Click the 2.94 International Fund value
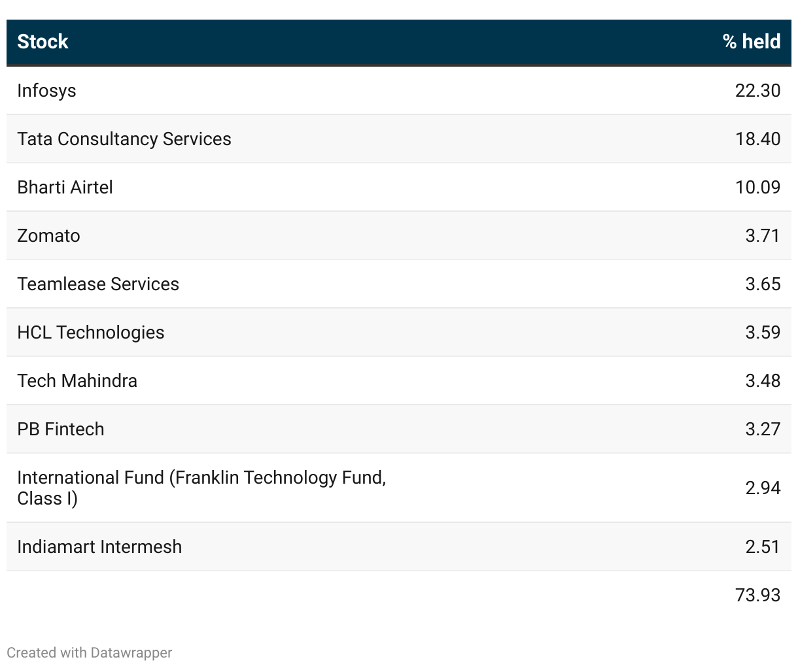The height and width of the screenshot is (668, 798). [x=763, y=488]
